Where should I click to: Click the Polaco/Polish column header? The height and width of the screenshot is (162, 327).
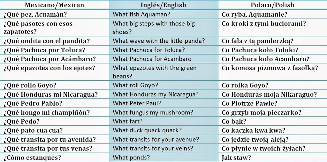(x=273, y=5)
